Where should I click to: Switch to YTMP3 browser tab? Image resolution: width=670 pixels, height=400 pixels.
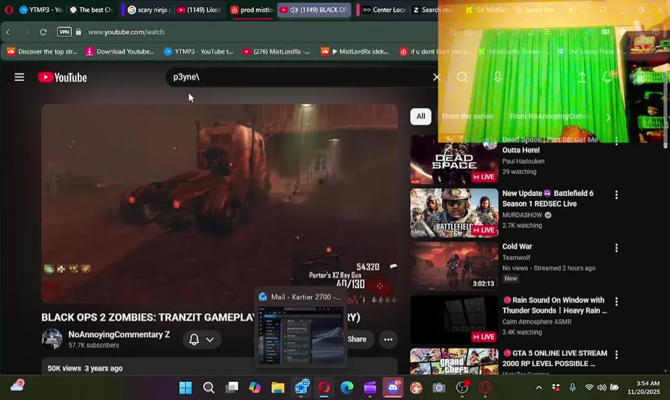[x=41, y=10]
